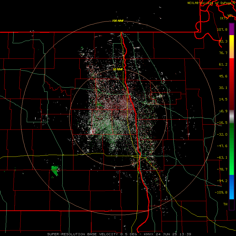Select the 30.1 scale value
This screenshot has height=236, width=236.
click(223, 88)
